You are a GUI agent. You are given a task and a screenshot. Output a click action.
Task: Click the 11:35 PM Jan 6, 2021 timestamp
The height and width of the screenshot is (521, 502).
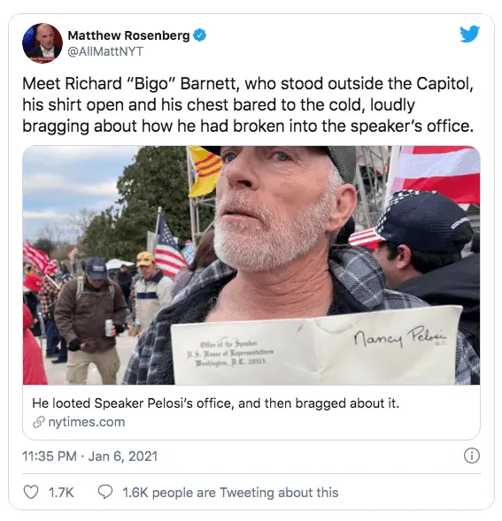pyautogui.click(x=89, y=456)
